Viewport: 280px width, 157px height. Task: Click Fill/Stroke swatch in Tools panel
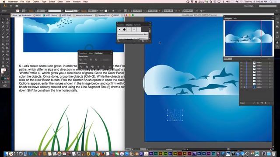[x=3, y=71]
